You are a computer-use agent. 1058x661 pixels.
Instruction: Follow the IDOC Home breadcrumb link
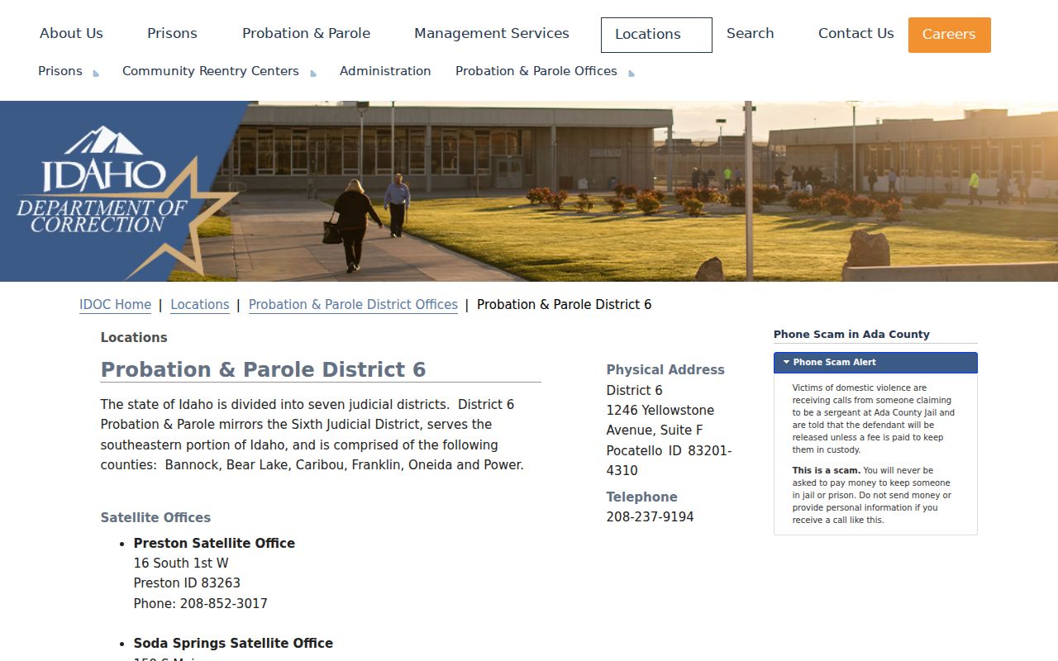[115, 305]
